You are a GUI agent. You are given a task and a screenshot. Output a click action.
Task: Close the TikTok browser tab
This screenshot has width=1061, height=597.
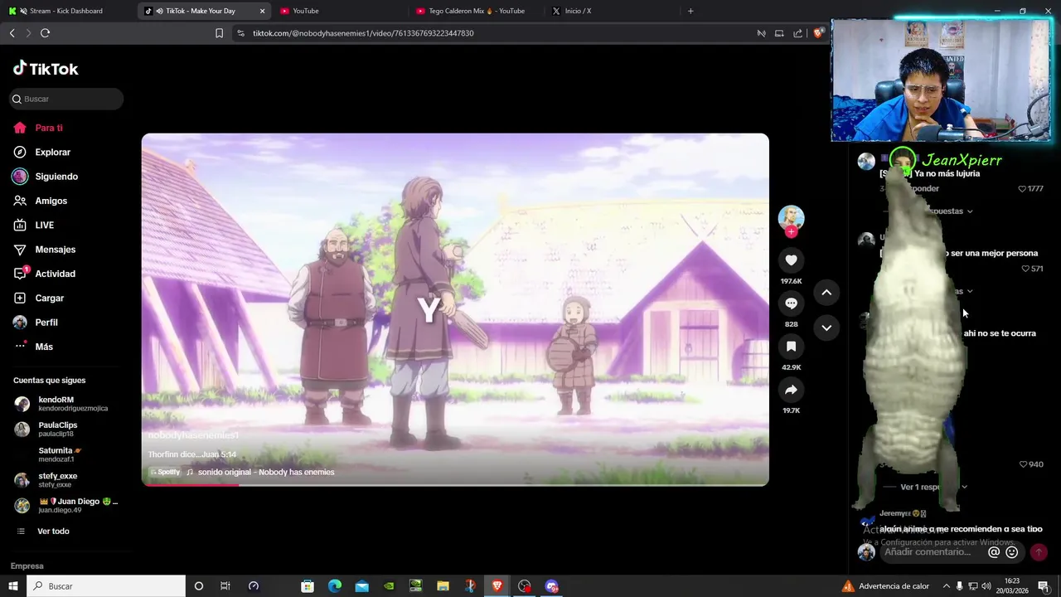click(263, 11)
